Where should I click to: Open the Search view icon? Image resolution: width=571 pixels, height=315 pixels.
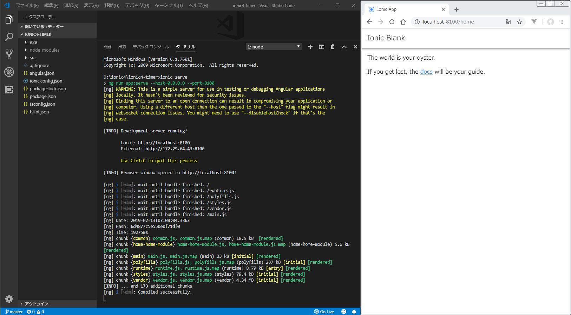coord(9,37)
